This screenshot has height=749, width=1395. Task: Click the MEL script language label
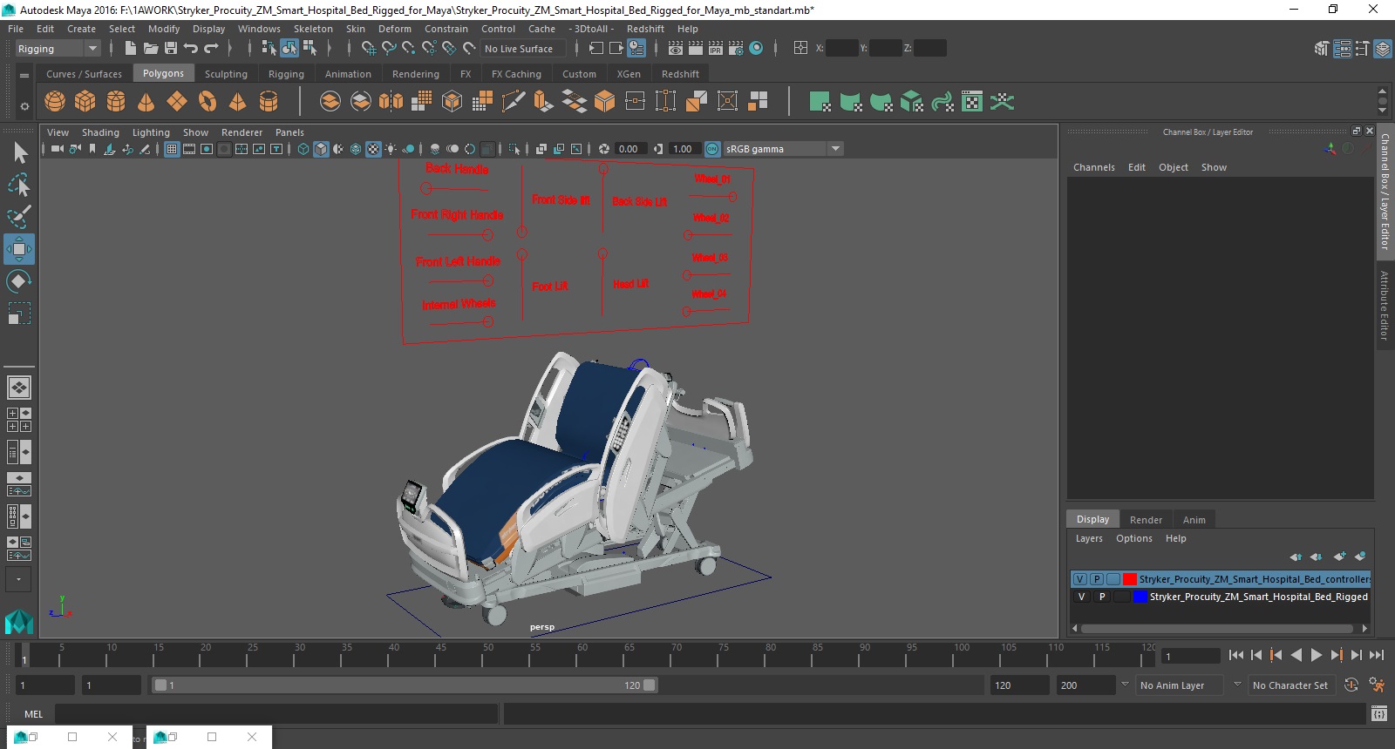tap(33, 714)
